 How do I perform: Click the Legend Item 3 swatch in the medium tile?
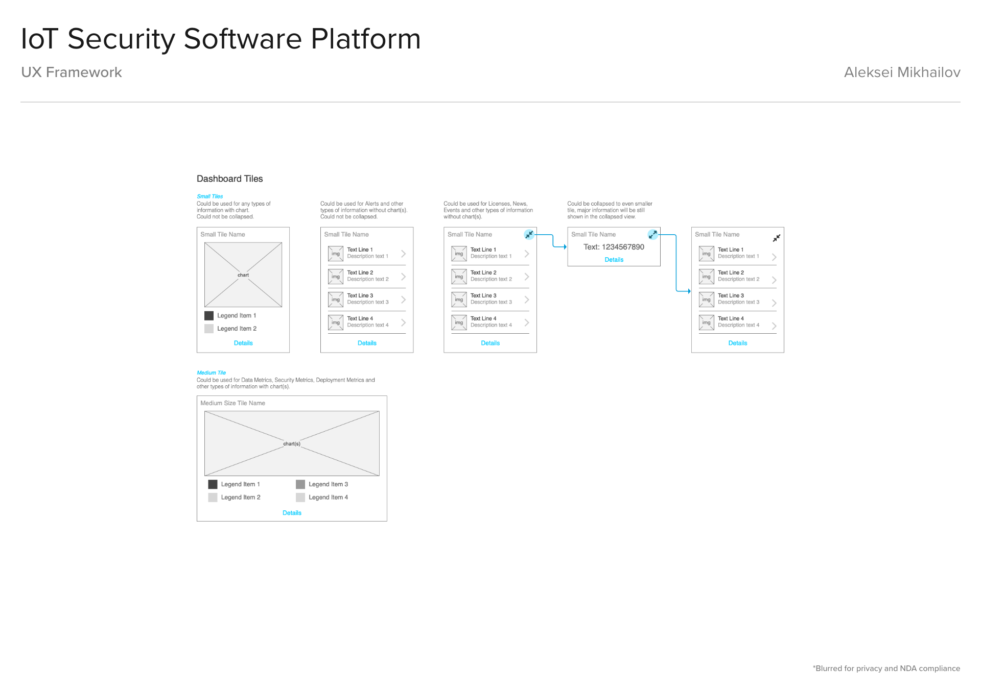[300, 484]
